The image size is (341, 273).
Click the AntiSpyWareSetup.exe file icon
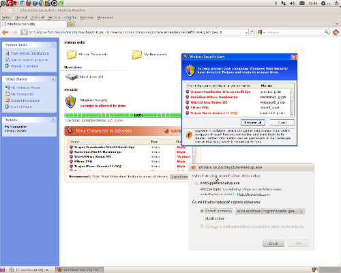pos(196,183)
